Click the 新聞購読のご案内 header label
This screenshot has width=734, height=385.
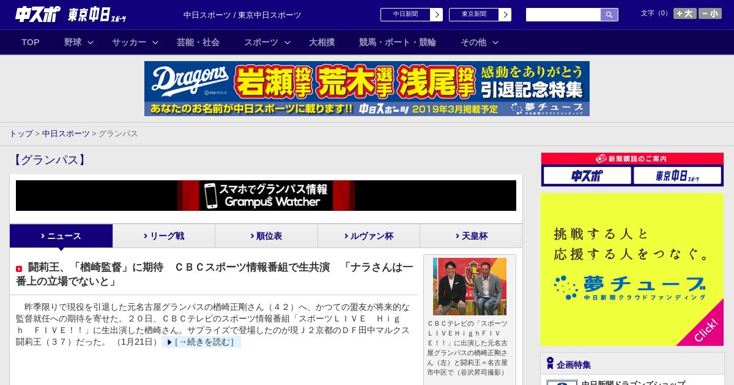(x=632, y=159)
